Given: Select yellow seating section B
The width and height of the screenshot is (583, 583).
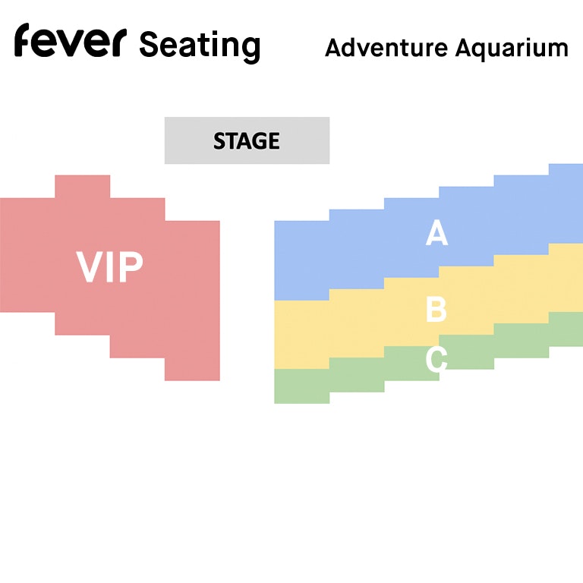Looking at the screenshot, I should tap(357, 319).
